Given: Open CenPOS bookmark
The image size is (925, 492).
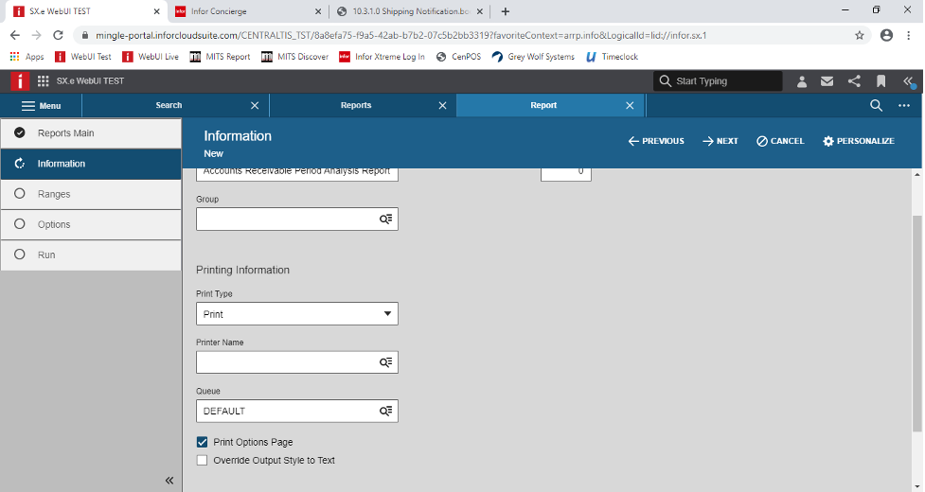Looking at the screenshot, I should click(x=458, y=57).
